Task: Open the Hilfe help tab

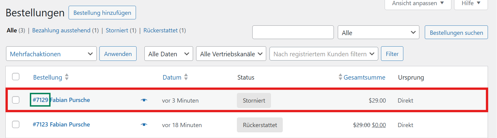Action: [471, 3]
